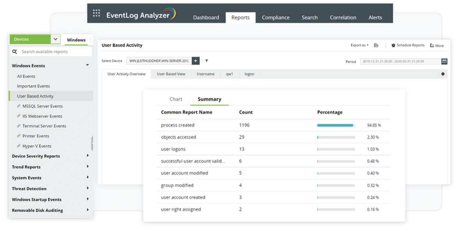Click the search magnifier icon in sidebar
Viewport: 459px width, 231px height.
[x=15, y=52]
